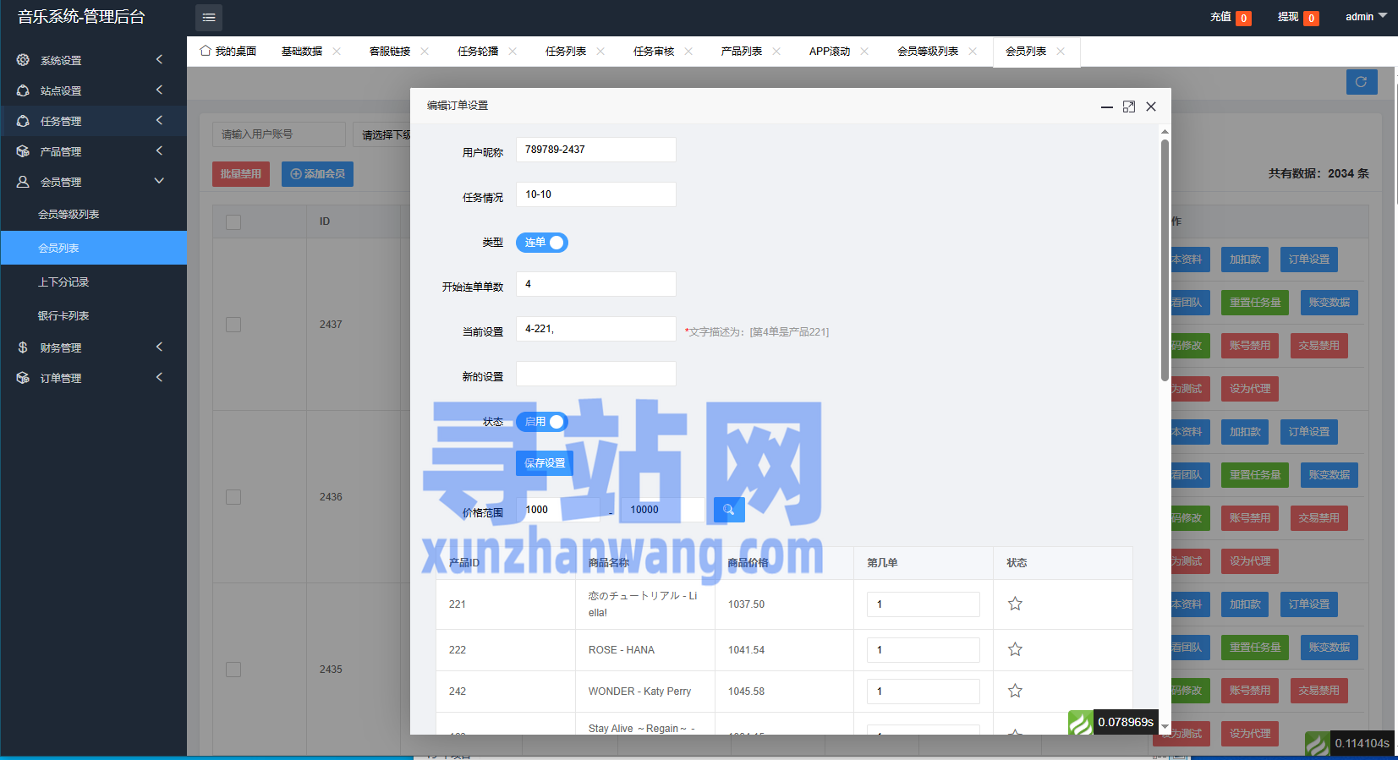Expand the 产品管理 menu chevron
Viewport: 1398px width, 760px height.
(x=159, y=150)
